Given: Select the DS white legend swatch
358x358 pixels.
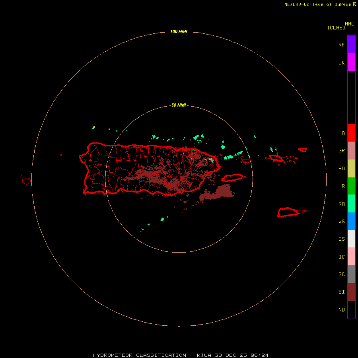Looking at the screenshot, I should click(x=351, y=239).
